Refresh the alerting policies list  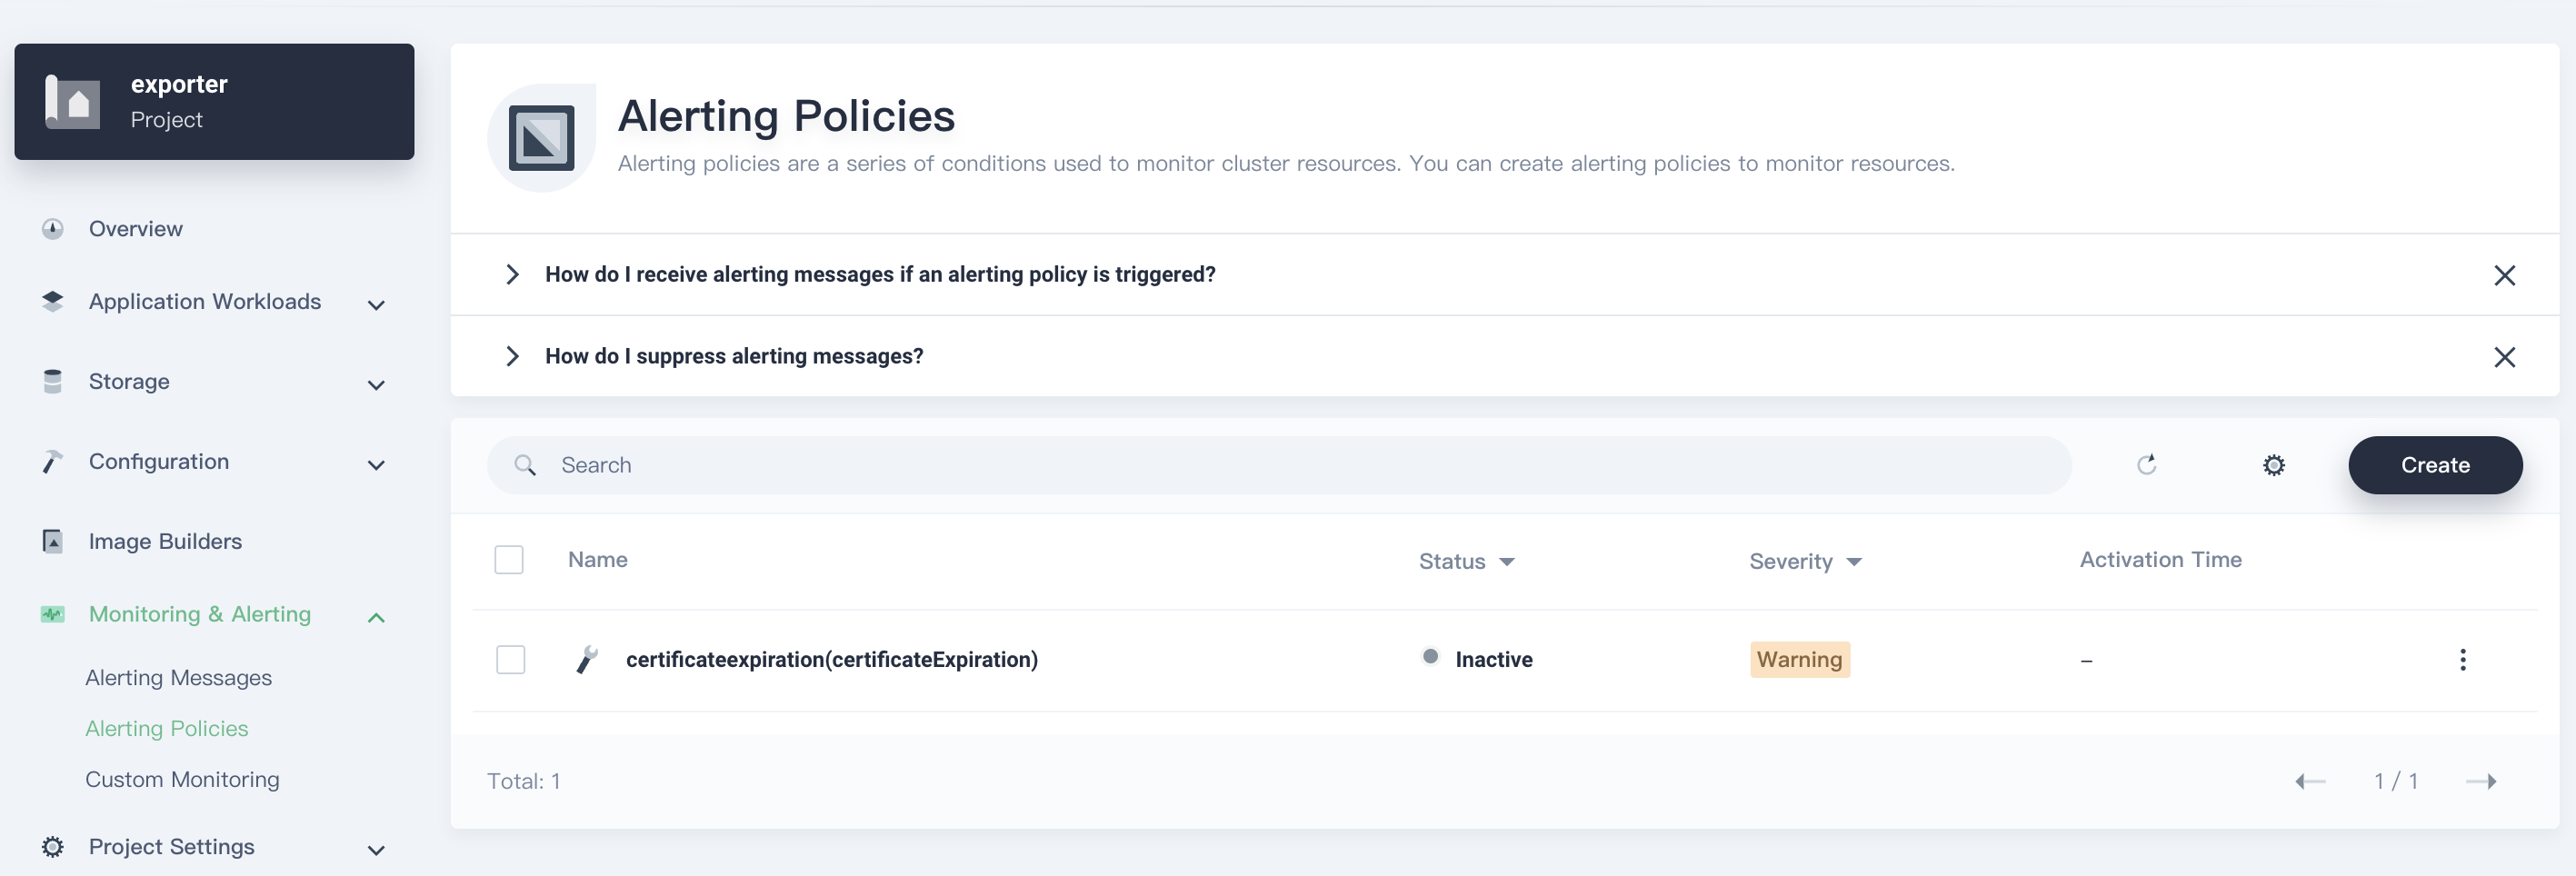click(2147, 464)
